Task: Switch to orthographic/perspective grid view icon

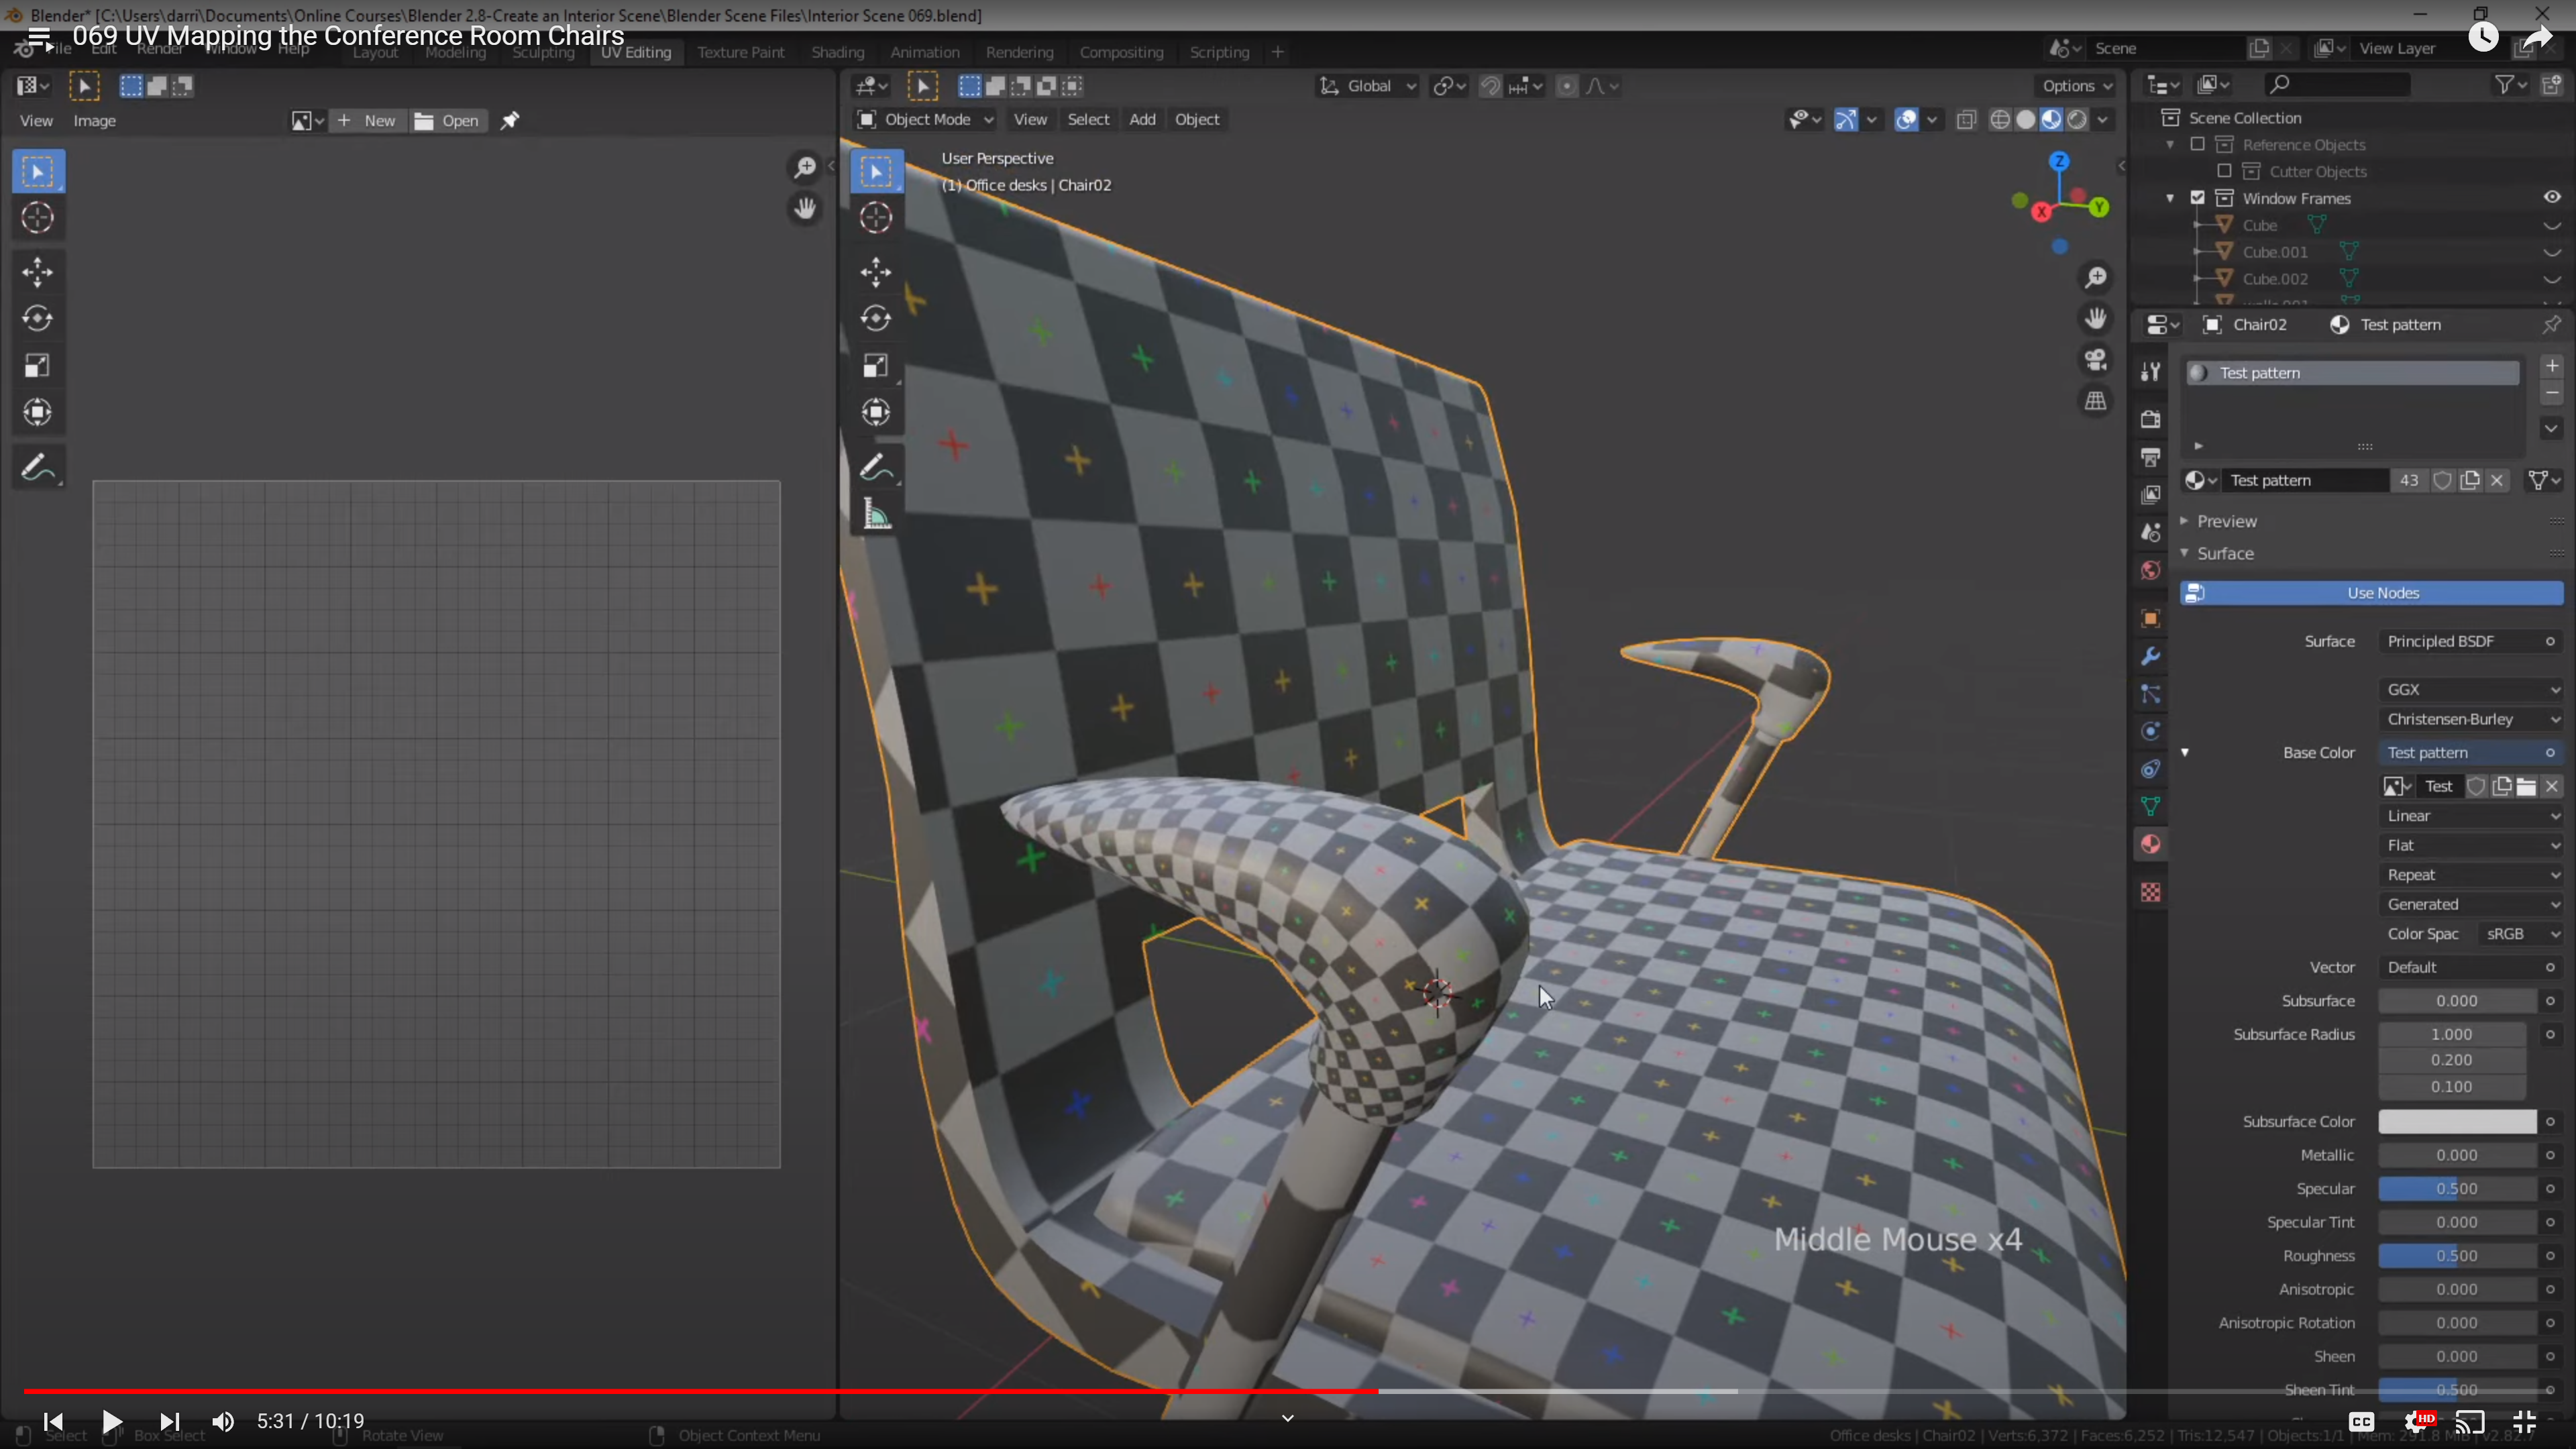Action: click(2095, 402)
